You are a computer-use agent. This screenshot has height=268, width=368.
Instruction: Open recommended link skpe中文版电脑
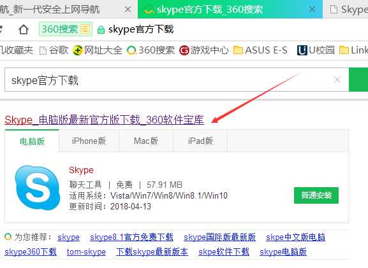point(296,237)
